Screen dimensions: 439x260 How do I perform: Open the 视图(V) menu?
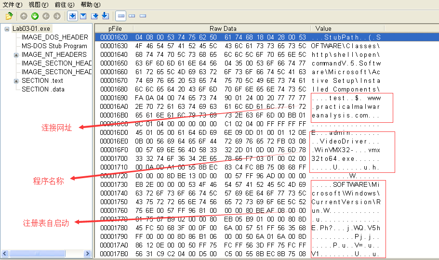pos(38,4)
